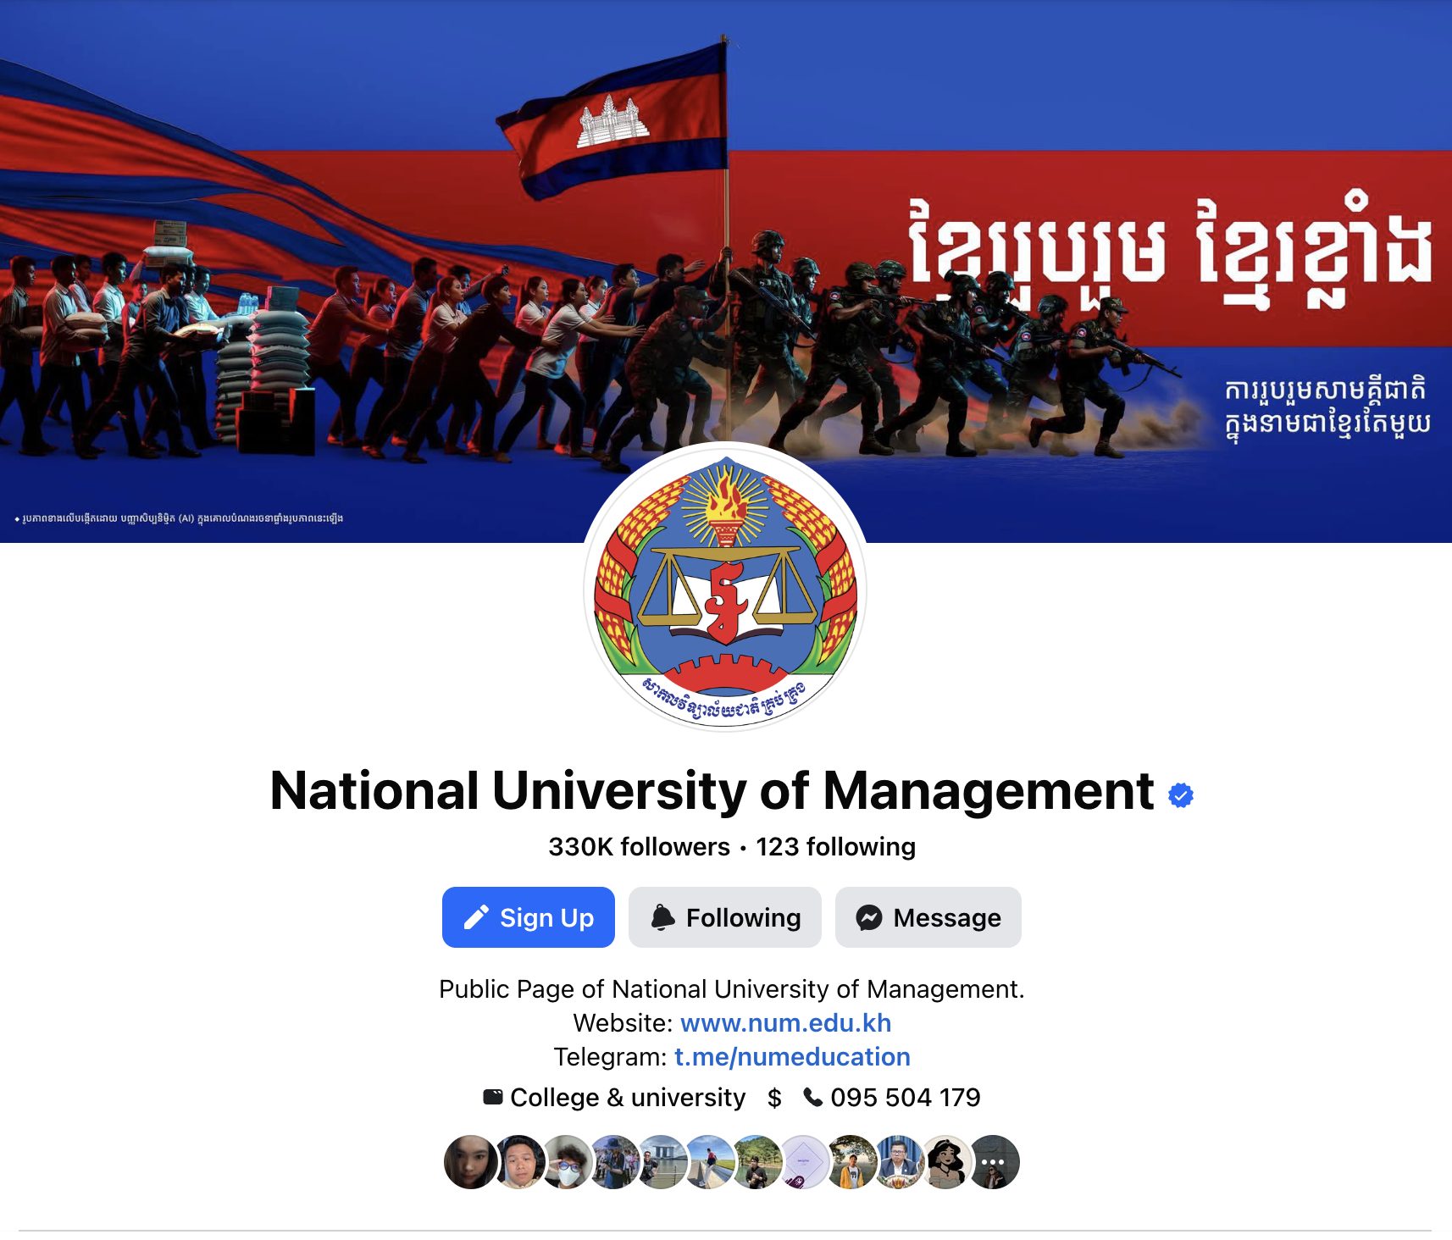Toggle the Following button to unfollow page
This screenshot has height=1240, width=1452.
point(725,917)
